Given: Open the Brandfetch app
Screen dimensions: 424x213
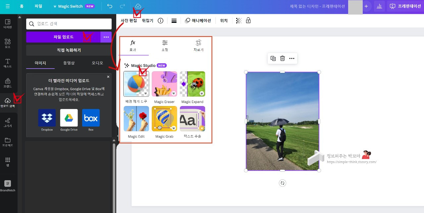Looking at the screenshot, I should click(8, 186).
